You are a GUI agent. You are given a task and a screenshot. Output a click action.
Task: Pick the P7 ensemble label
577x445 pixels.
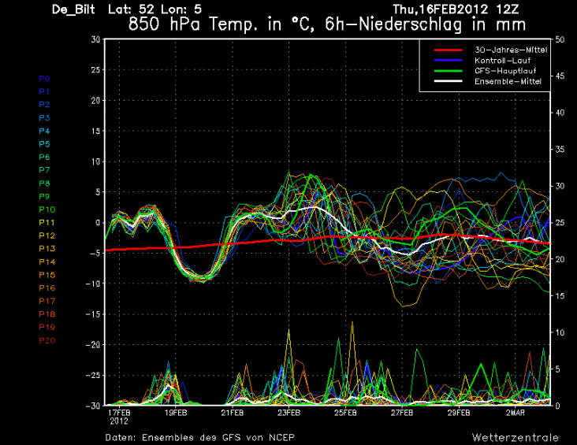click(x=44, y=170)
